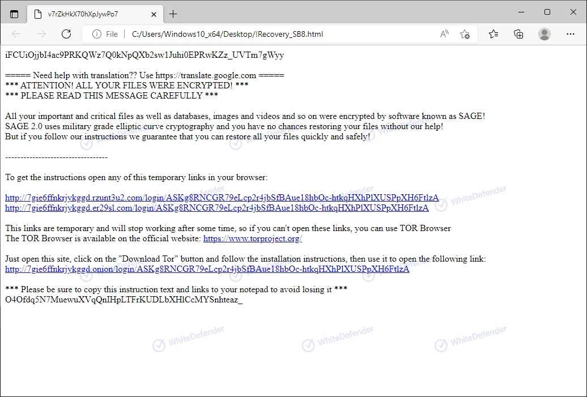Click the address bar file path

click(x=227, y=34)
